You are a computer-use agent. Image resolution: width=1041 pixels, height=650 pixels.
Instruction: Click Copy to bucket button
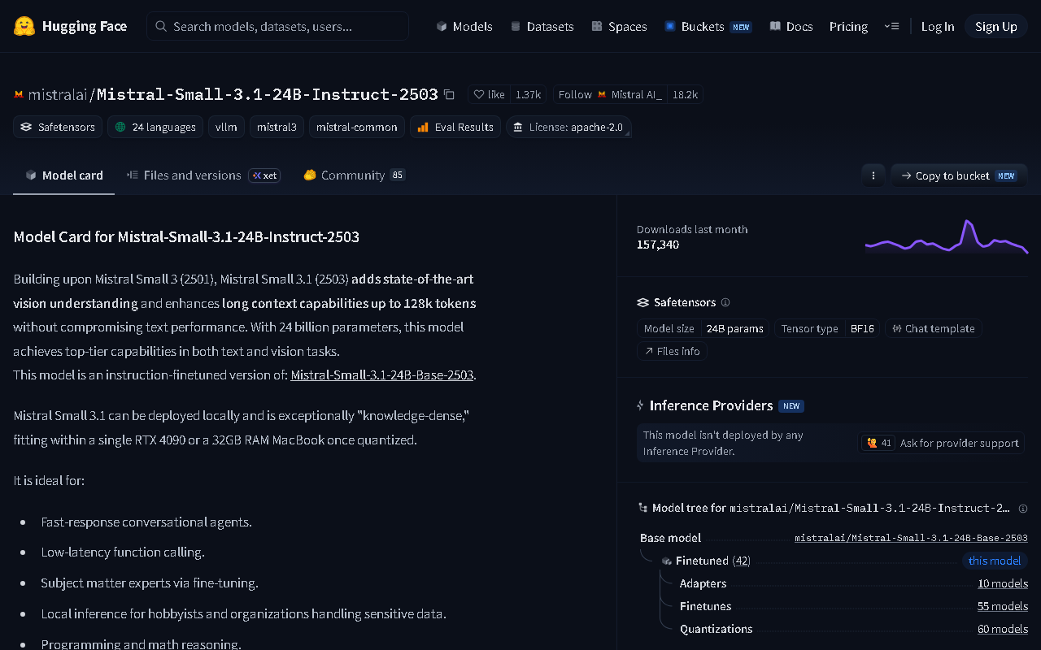click(x=959, y=175)
